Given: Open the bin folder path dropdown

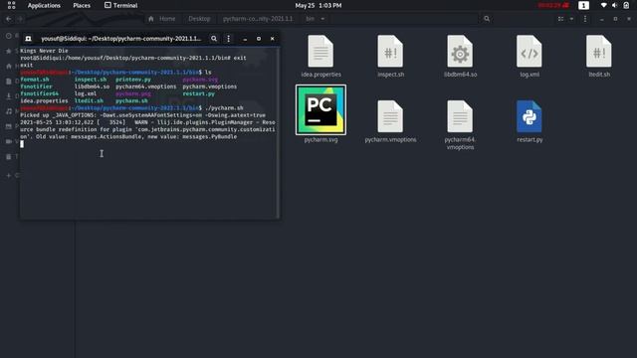Looking at the screenshot, I should point(322,19).
